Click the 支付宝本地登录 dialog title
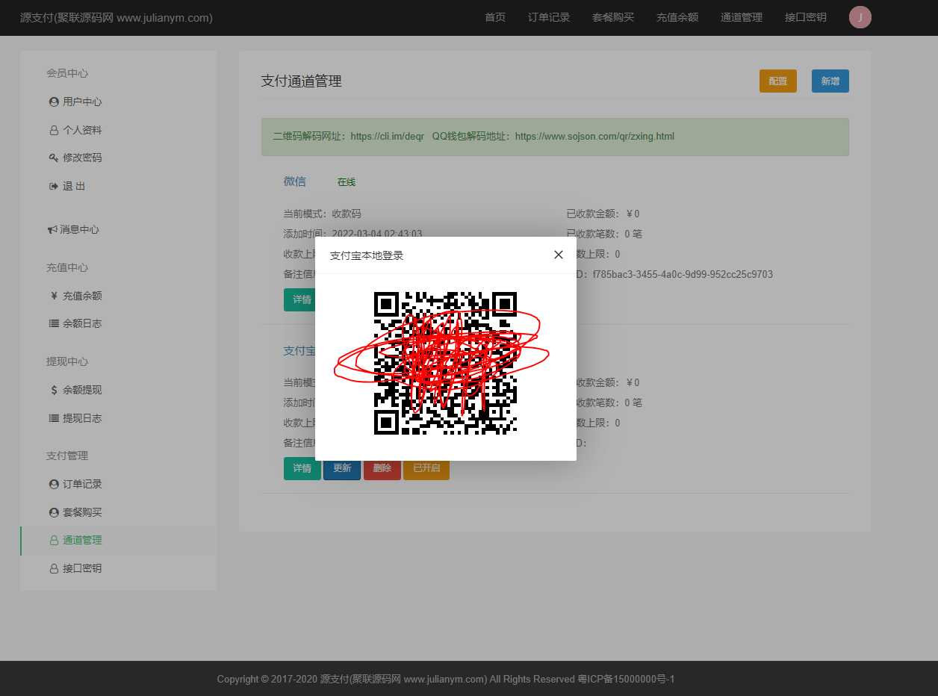Screen dimensions: 938x696 click(367, 255)
